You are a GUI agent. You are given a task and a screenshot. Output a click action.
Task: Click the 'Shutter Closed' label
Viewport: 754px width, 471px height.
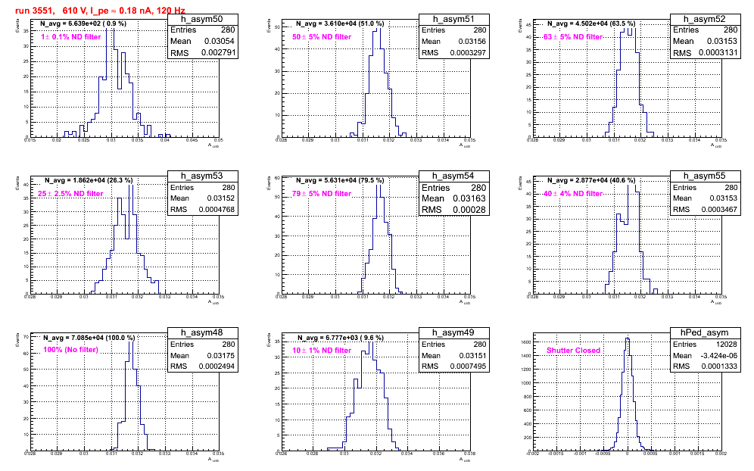pyautogui.click(x=573, y=351)
